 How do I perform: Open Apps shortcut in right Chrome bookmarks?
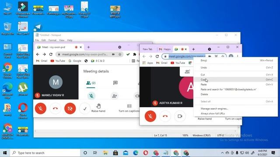click(x=148, y=63)
